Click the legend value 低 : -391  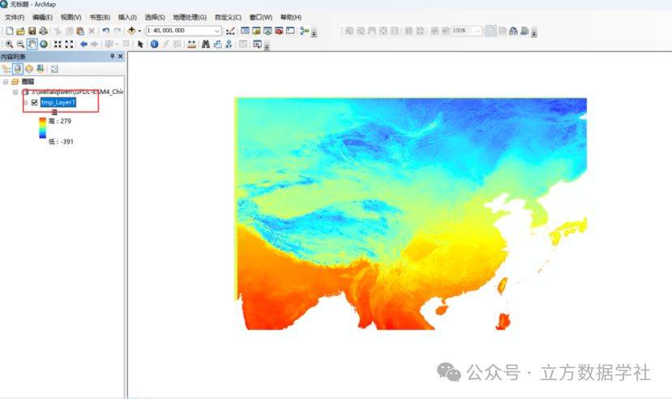tap(61, 141)
